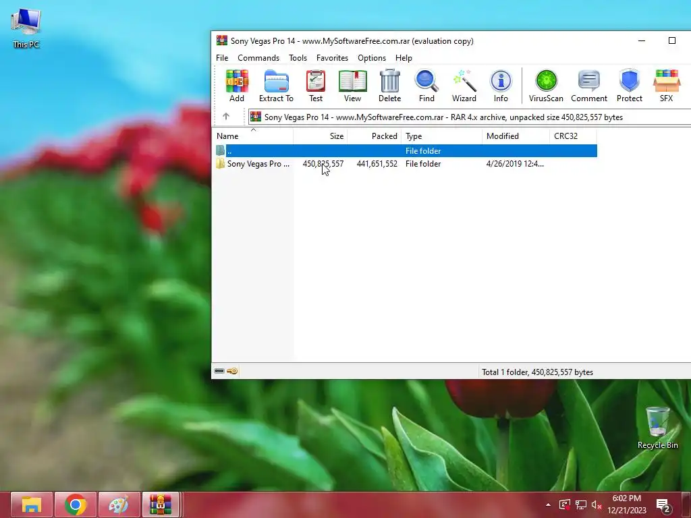Click the muted volume tray icon
This screenshot has width=691, height=518.
tap(597, 505)
